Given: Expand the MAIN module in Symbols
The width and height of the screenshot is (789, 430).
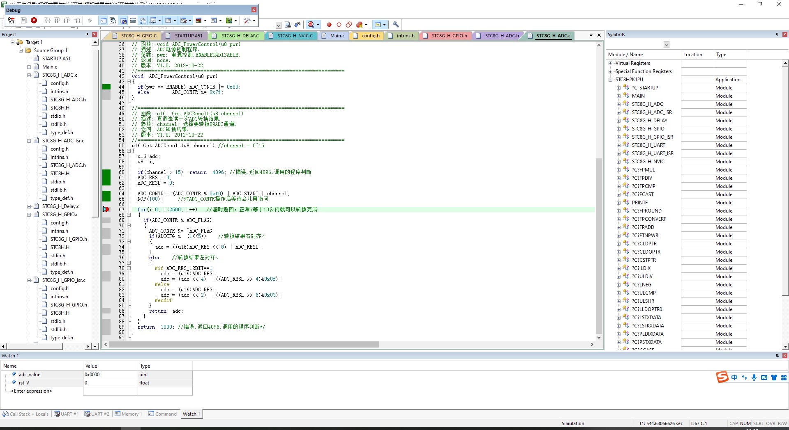Looking at the screenshot, I should pos(618,96).
